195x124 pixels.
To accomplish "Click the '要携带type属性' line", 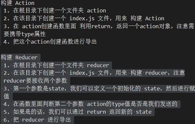I will (x=25, y=34).
